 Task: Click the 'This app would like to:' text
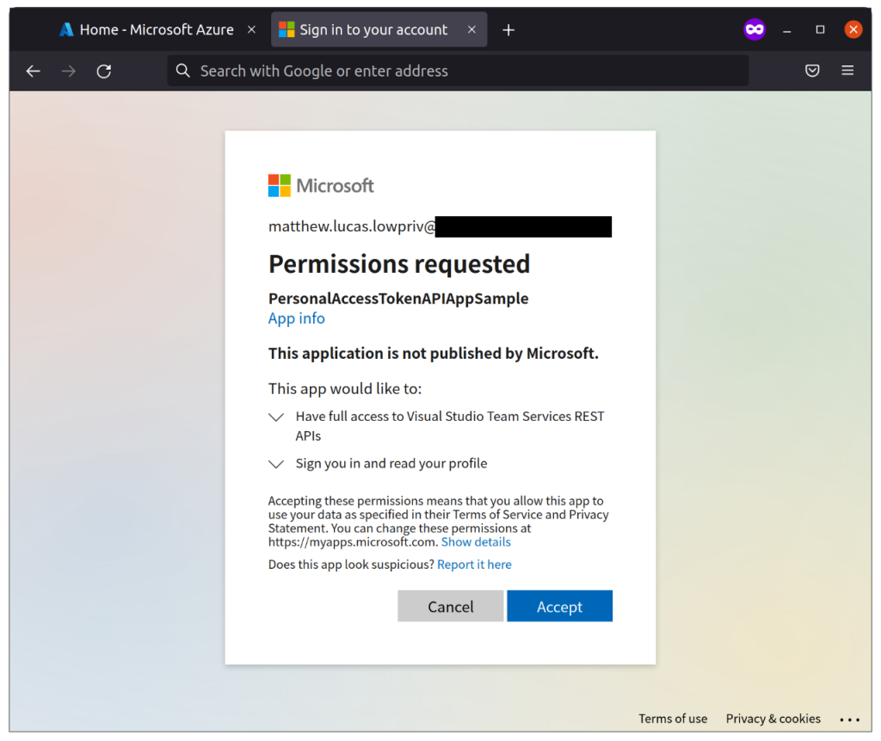[x=345, y=389]
